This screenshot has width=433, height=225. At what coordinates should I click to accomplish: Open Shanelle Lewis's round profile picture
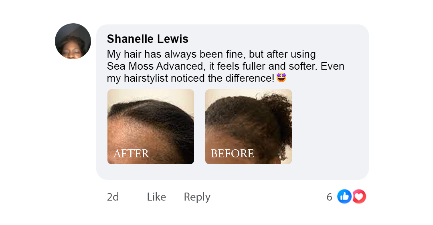pyautogui.click(x=73, y=41)
